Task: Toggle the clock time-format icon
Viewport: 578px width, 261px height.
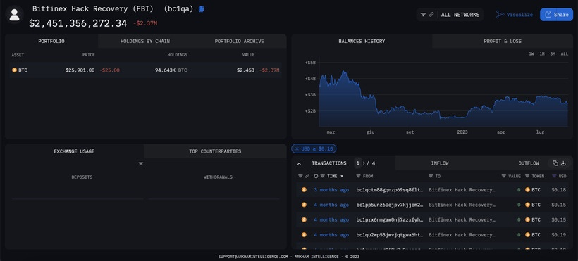Action: (316, 177)
